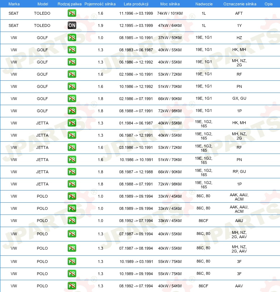Viewport: 280px width, 292px height.
Task: Click the Rodzaj paliwa column header
Action: click(x=69, y=4)
